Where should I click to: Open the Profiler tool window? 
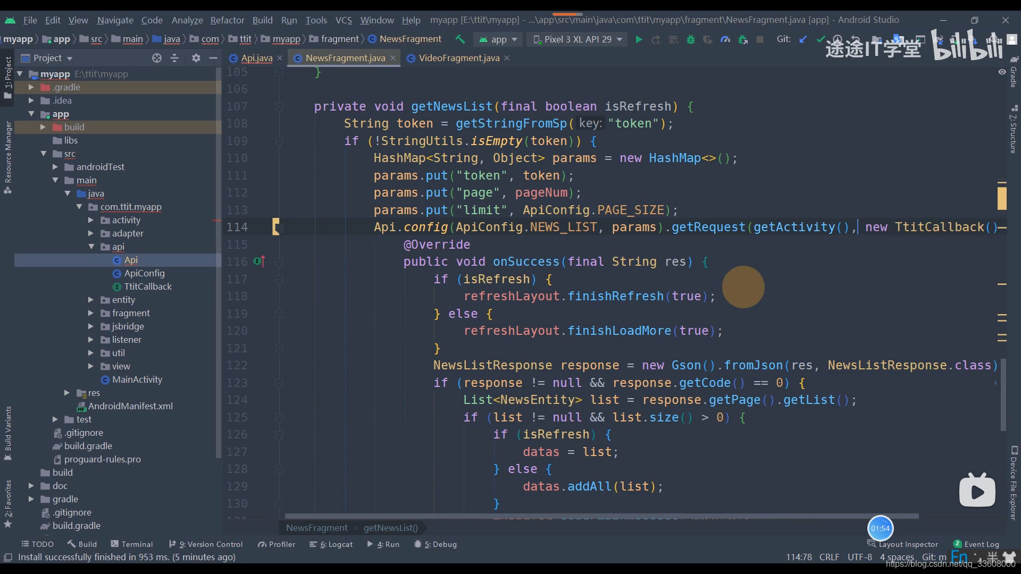pos(276,544)
